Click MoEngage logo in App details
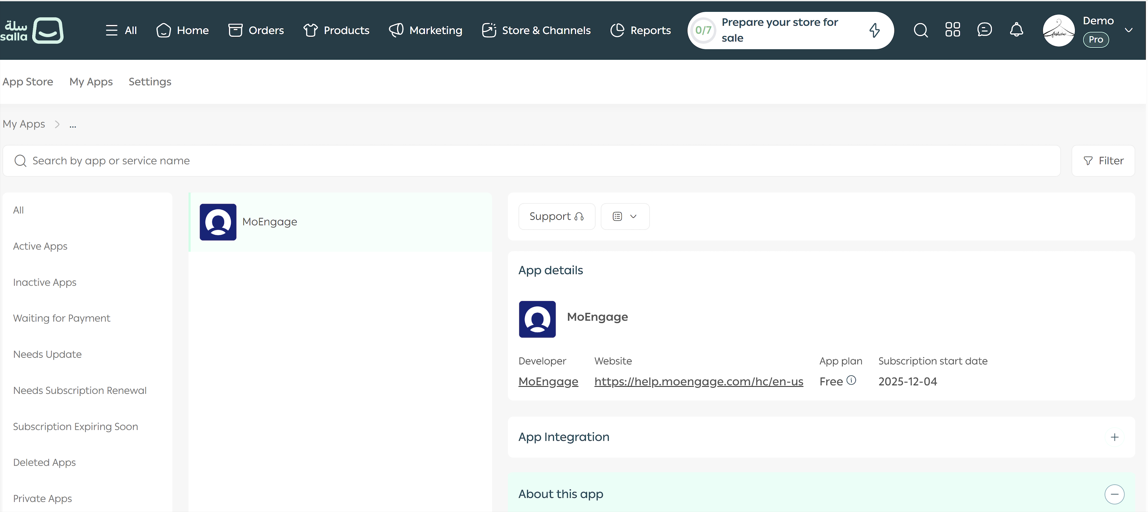The image size is (1148, 512). click(537, 319)
